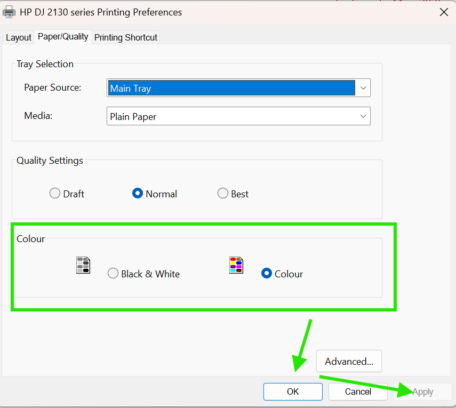Close the Printing Preferences dialog
Screen dimensions: 456x408
tap(444, 12)
